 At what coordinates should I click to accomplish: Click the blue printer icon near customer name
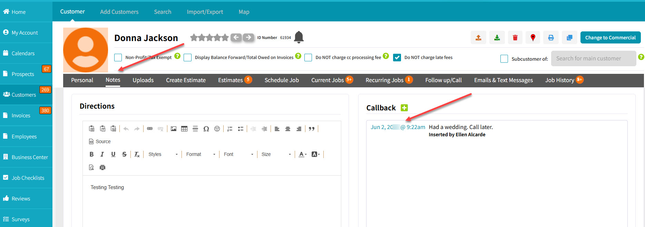(x=551, y=38)
